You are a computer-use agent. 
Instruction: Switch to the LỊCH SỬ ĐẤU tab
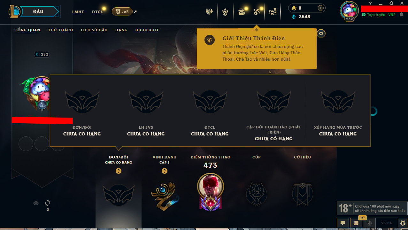coord(94,30)
